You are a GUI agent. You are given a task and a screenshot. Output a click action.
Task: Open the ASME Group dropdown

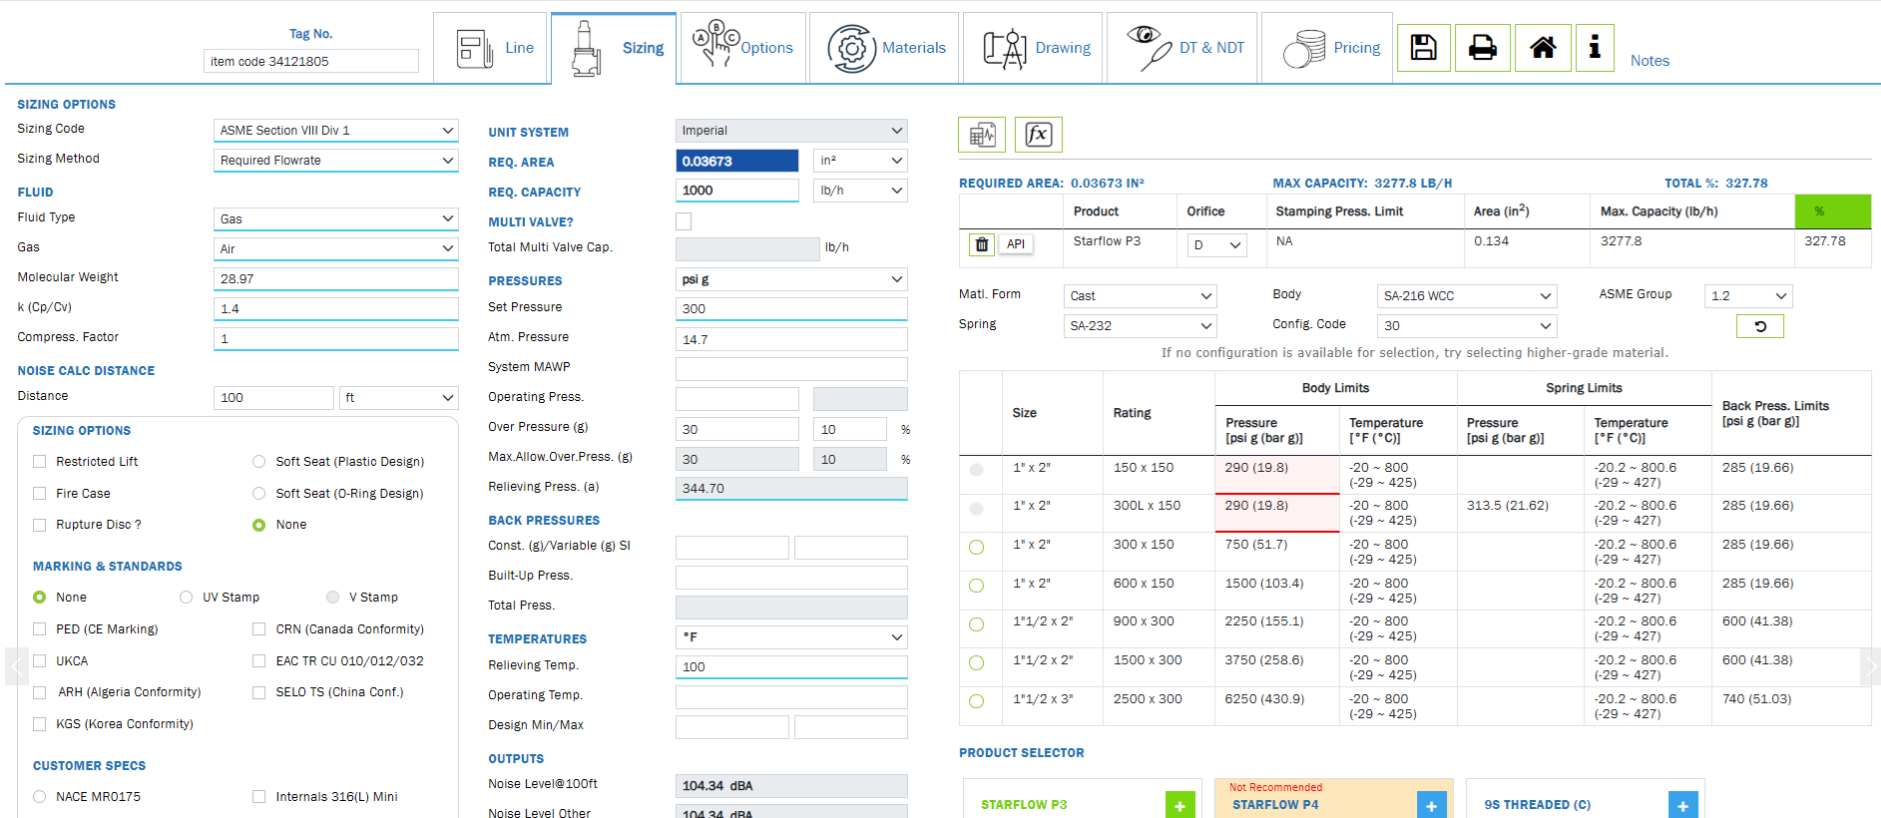point(1748,296)
